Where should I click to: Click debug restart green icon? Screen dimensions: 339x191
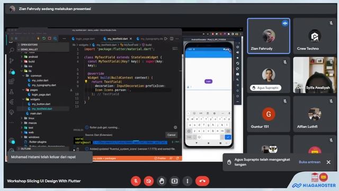click(44, 39)
